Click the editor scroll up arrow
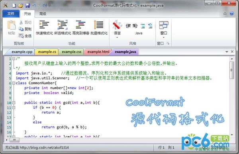Viewport: 239px width, 154px height. pyautogui.click(x=232, y=59)
